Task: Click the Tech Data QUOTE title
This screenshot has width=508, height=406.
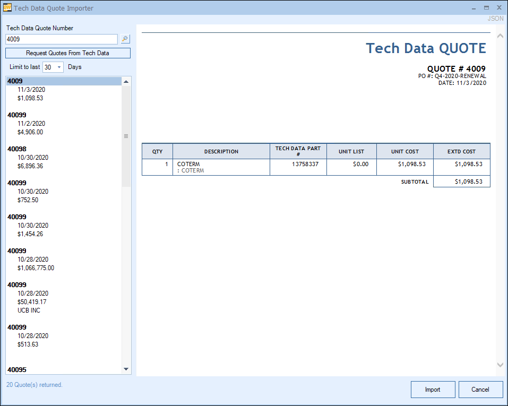Action: tap(426, 48)
